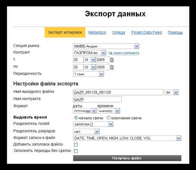The width and height of the screenshot is (196, 170).
Task: Select the 'начала свечи' radio option
Action: [x=76, y=118]
